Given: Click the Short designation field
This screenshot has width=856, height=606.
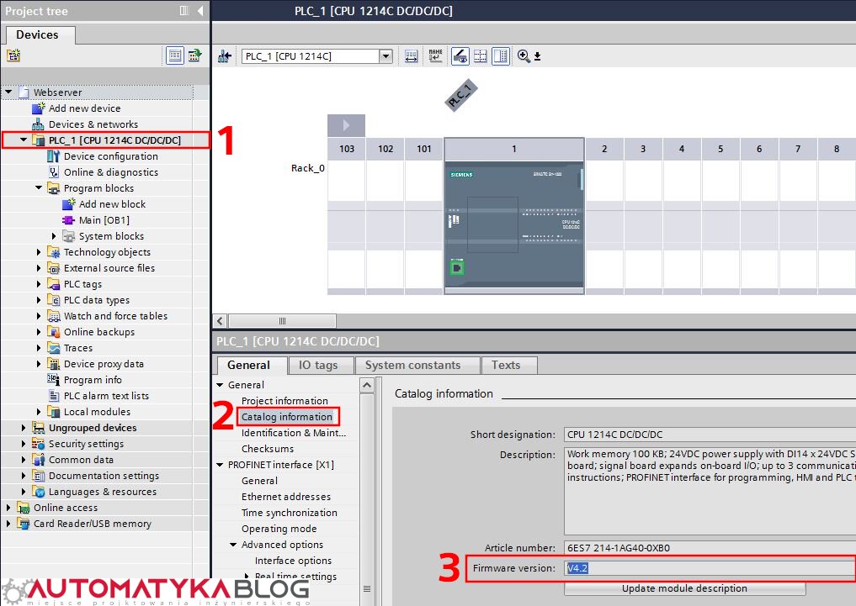Looking at the screenshot, I should [x=710, y=435].
